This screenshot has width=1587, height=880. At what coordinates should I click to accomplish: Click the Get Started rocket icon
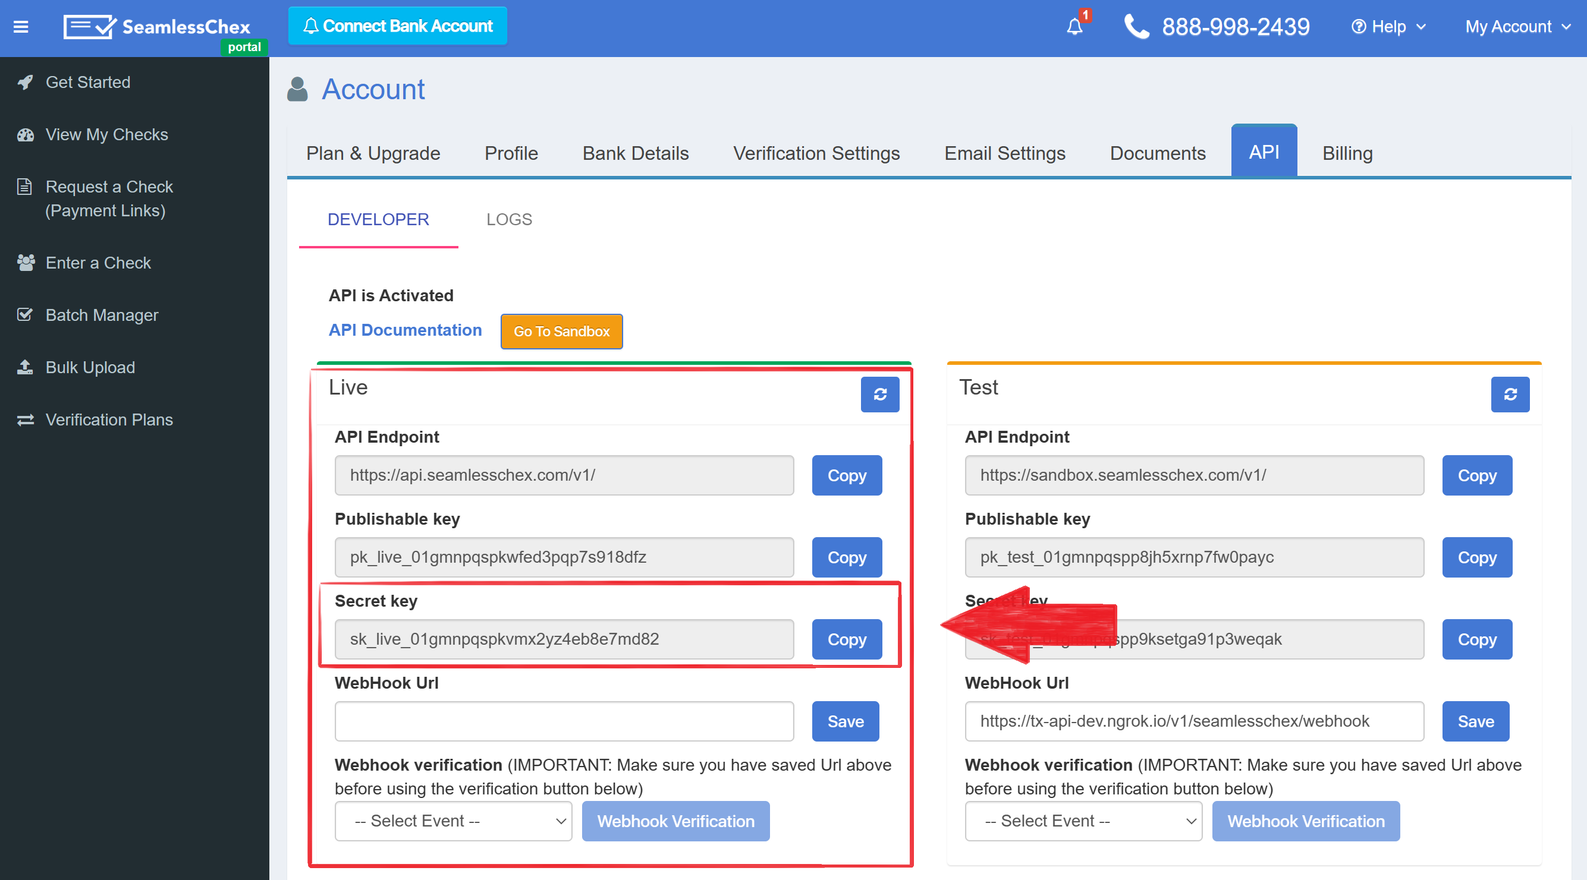25,82
